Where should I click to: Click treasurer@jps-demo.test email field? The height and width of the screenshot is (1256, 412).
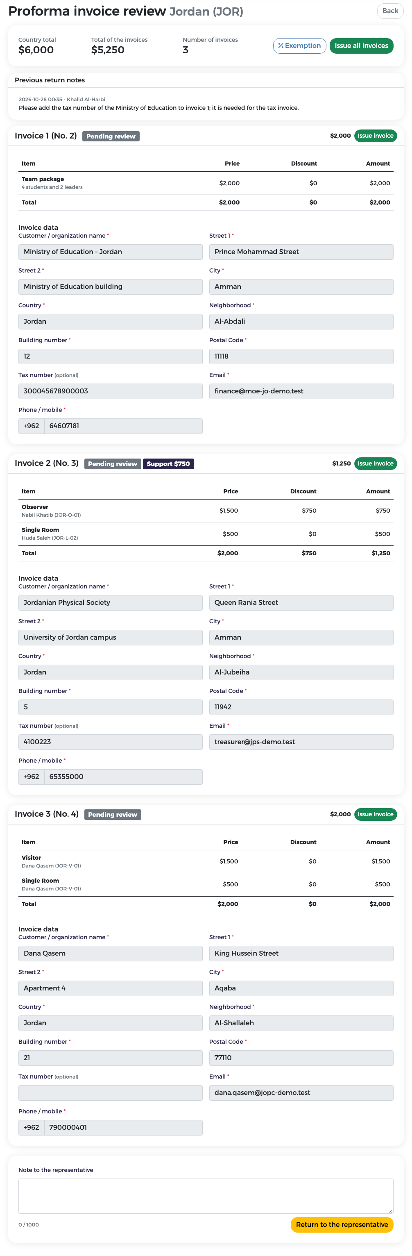click(301, 742)
